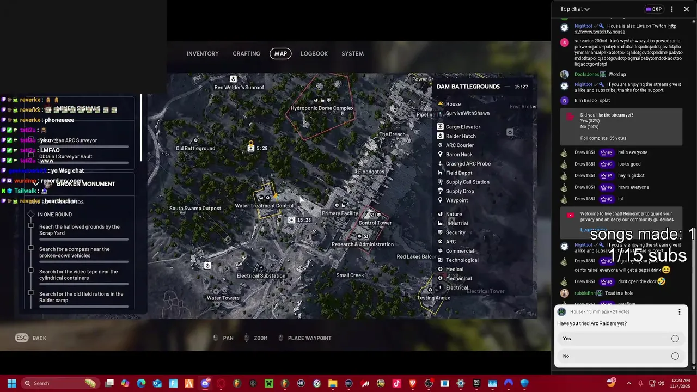697x392 pixels.
Task: Select the Waypoint legend pin
Action: (x=440, y=200)
